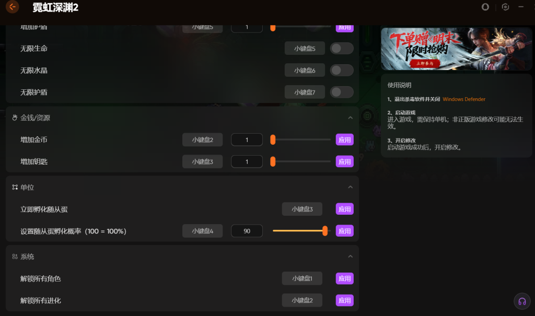Image resolution: width=535 pixels, height=316 pixels.
Task: Collapse the 系统 section chevron
Action: (x=350, y=256)
